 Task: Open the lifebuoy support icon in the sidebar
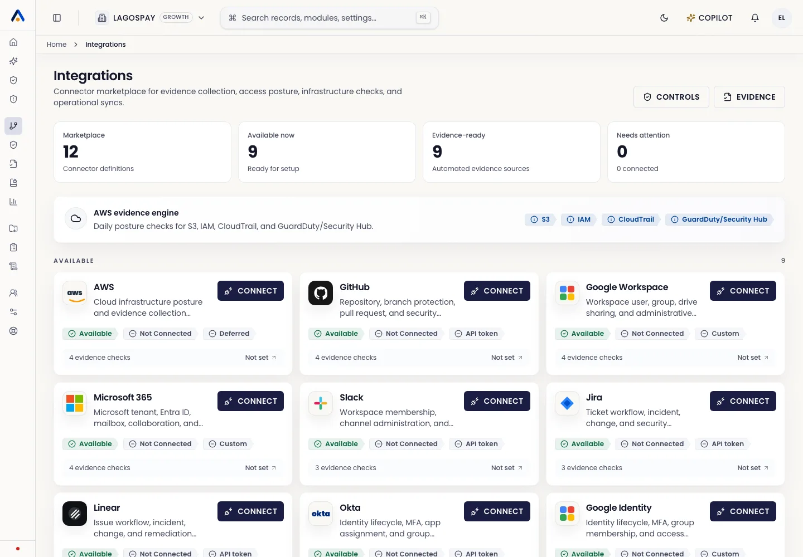point(13,331)
